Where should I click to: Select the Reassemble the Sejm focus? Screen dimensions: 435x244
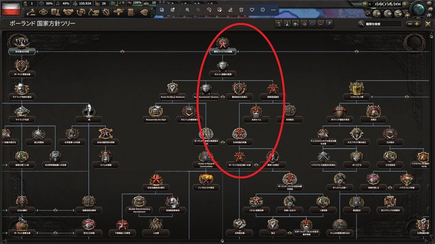click(x=156, y=114)
